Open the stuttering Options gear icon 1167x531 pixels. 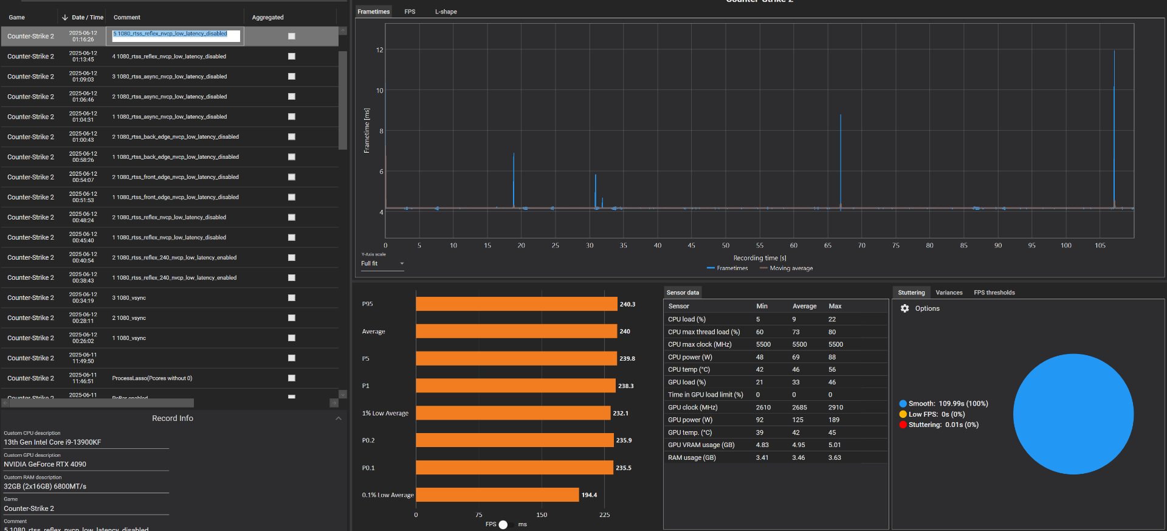pyautogui.click(x=904, y=308)
